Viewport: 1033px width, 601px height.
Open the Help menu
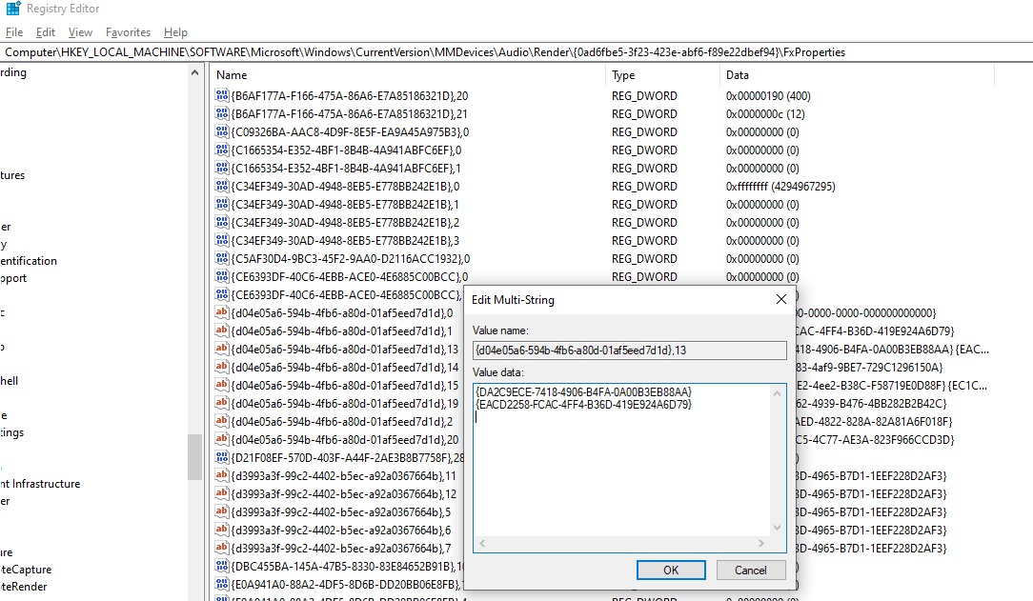point(175,32)
